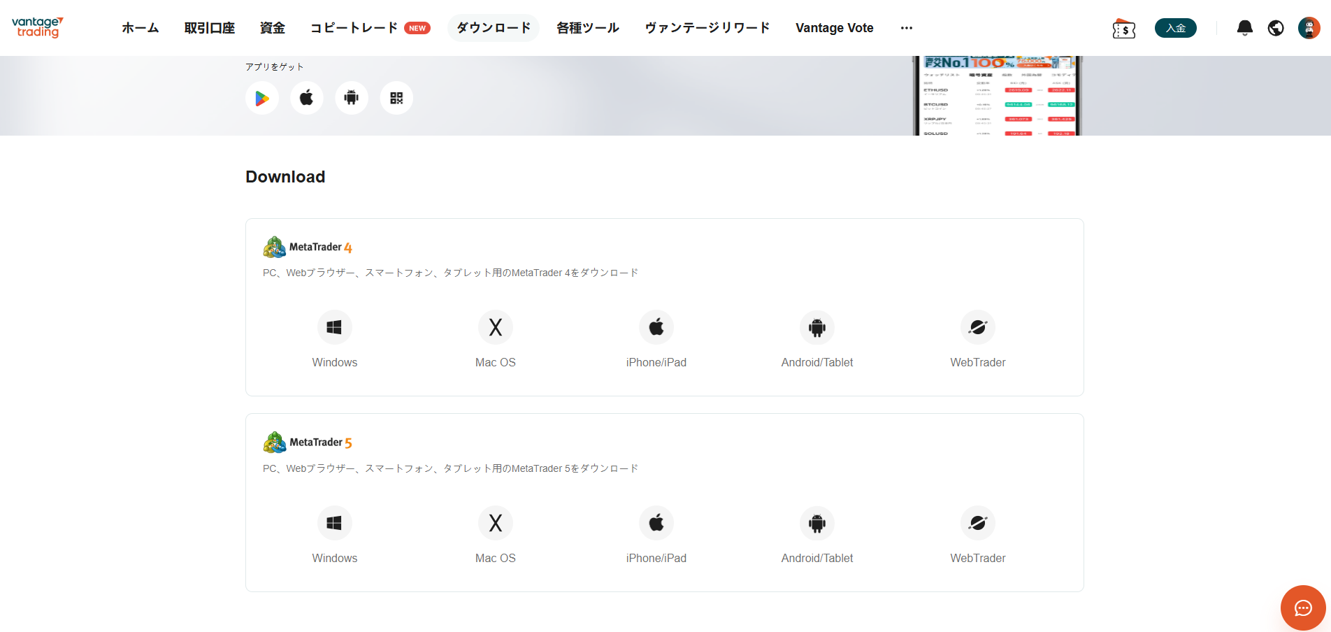
Task: Open the live chat bubble
Action: coord(1303,608)
